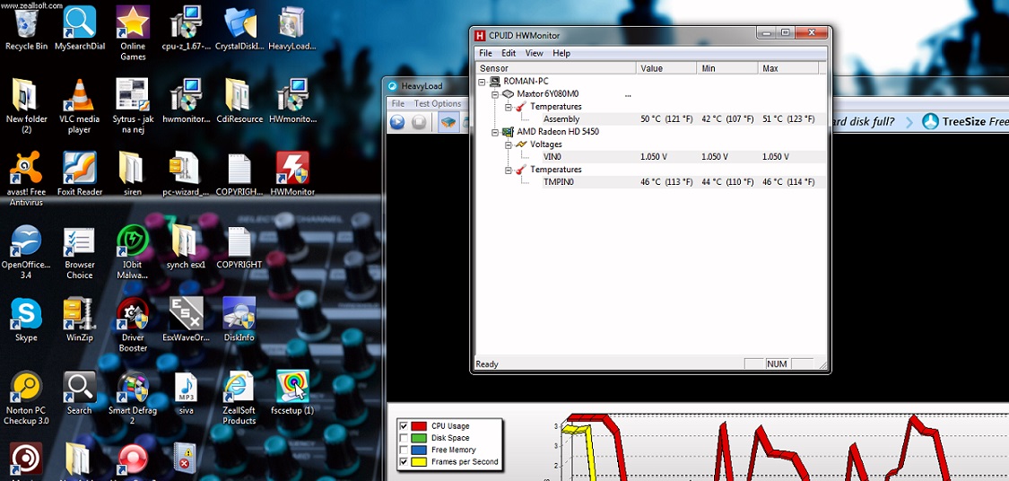Open HWMonitor Help menu

pos(561,54)
